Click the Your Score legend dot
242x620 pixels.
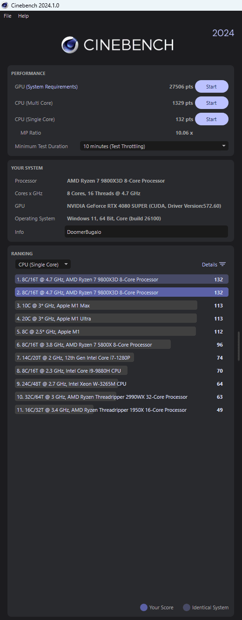click(x=144, y=607)
